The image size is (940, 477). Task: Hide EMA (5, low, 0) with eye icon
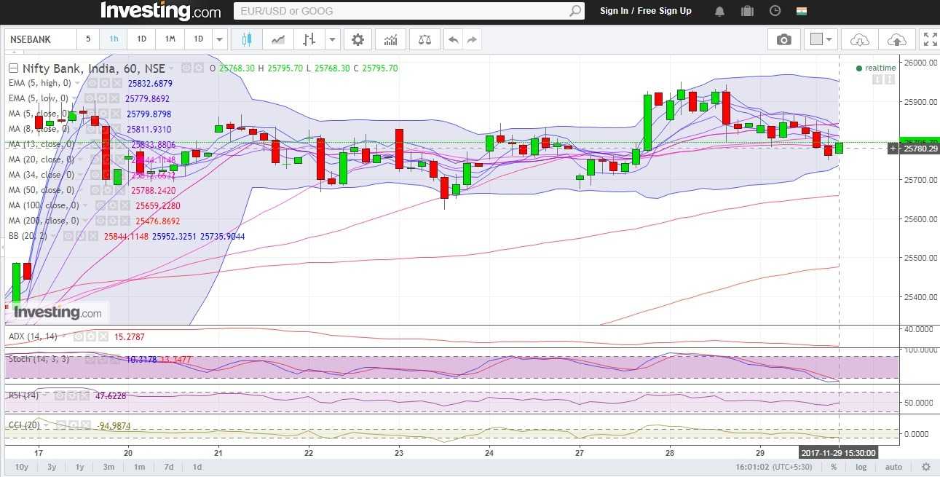coord(88,98)
